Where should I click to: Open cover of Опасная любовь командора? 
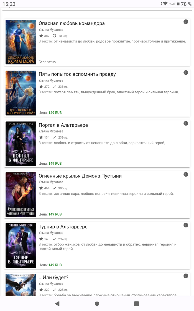[21, 42]
